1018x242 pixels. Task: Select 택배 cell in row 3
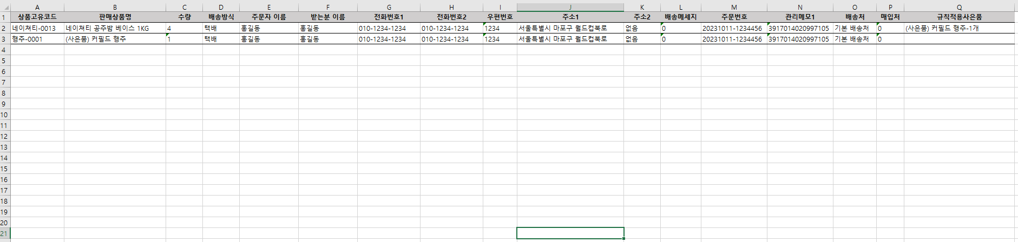[221, 39]
